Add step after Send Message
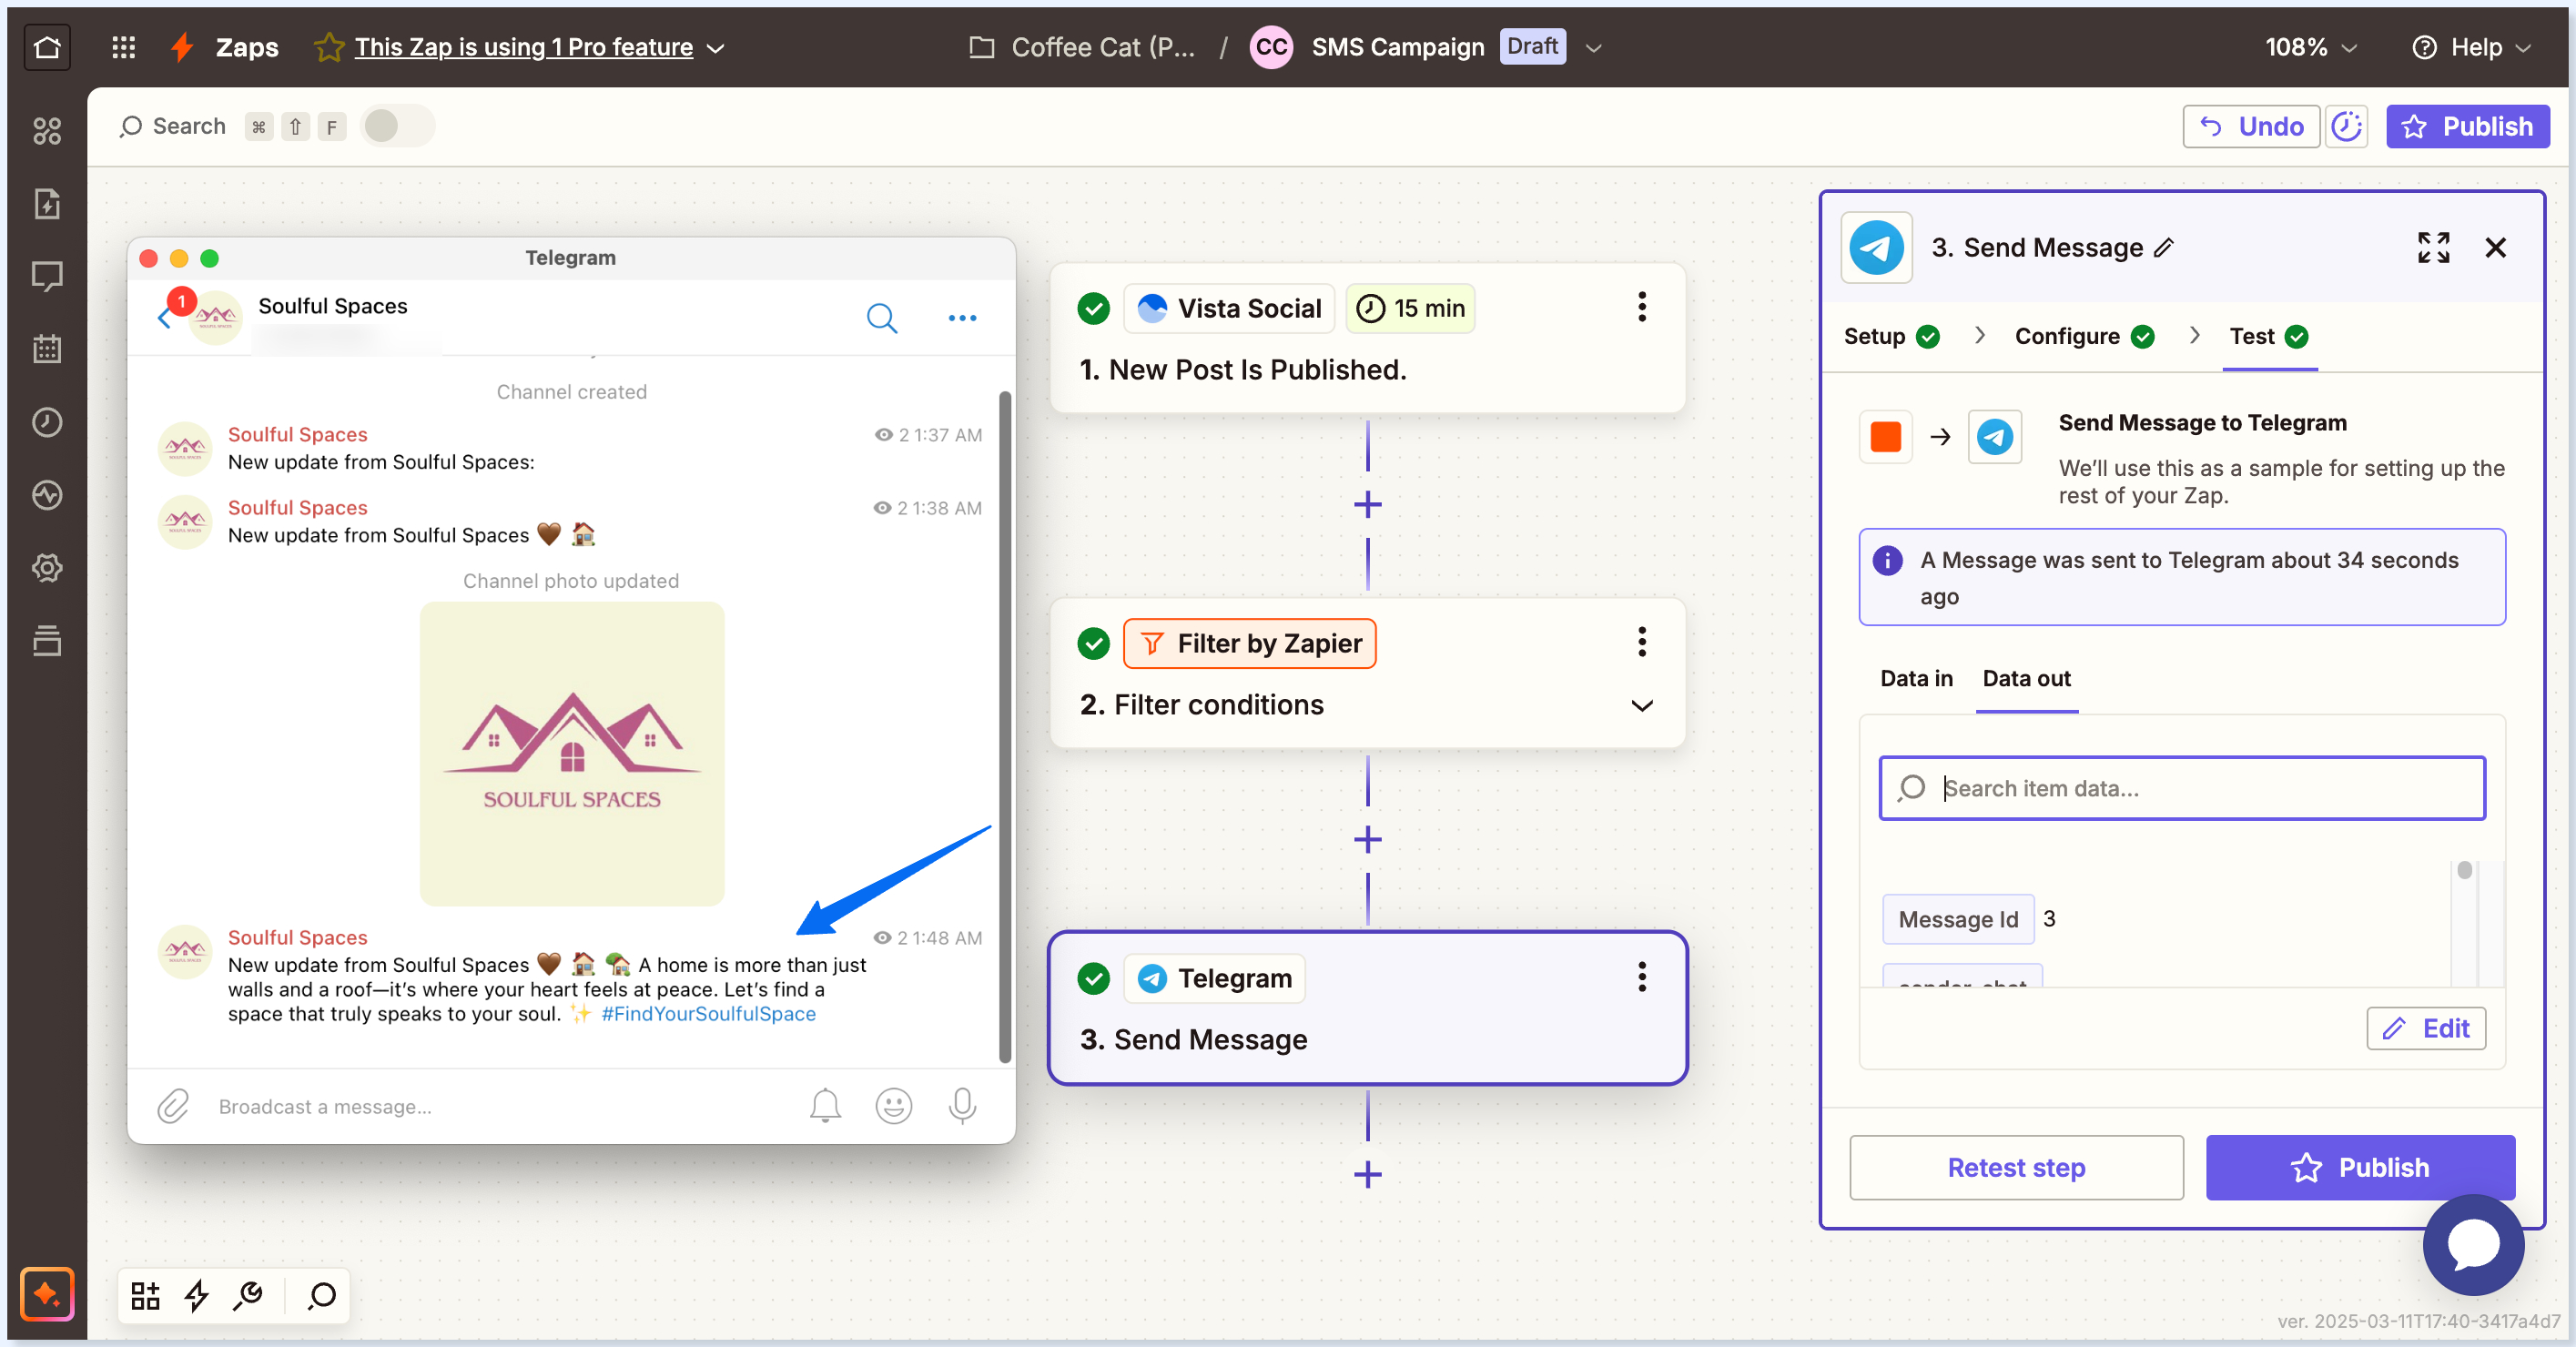 [x=1367, y=1174]
